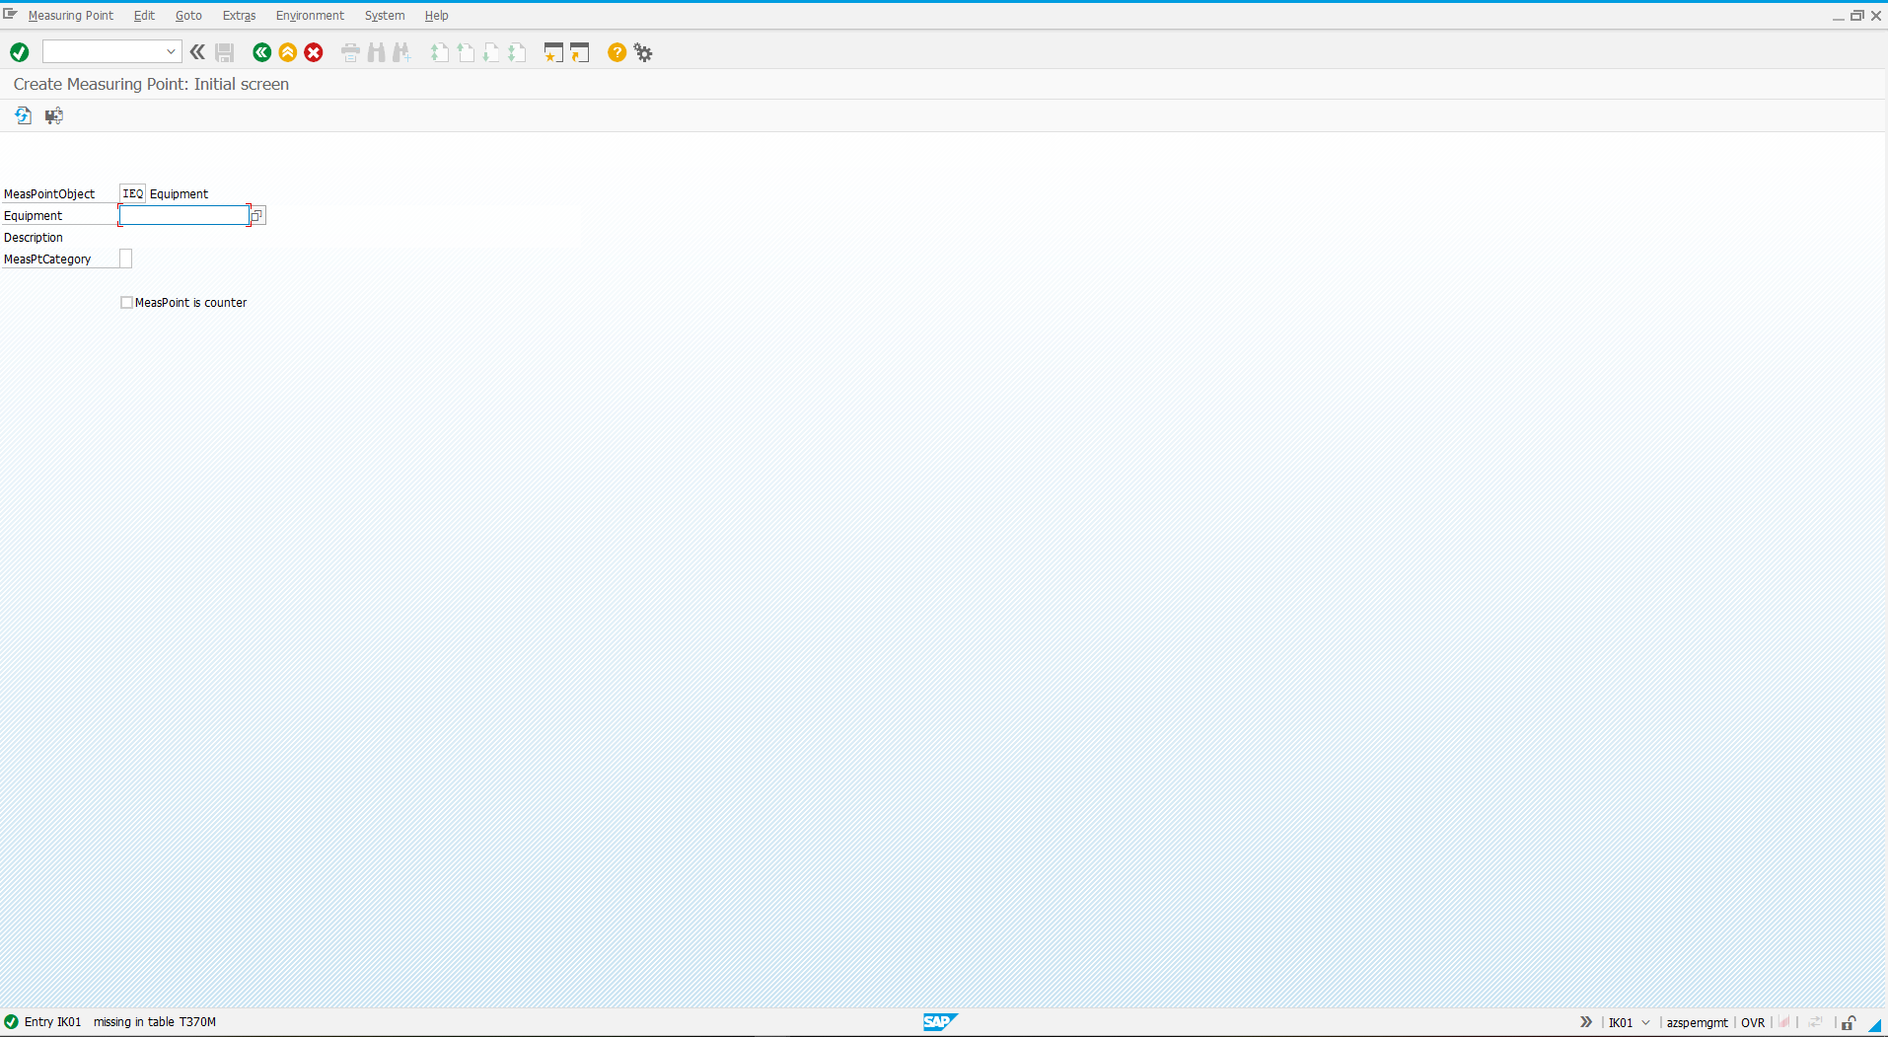Image resolution: width=1888 pixels, height=1037 pixels.
Task: Click the green Enter checkmark icon
Action: (x=19, y=52)
